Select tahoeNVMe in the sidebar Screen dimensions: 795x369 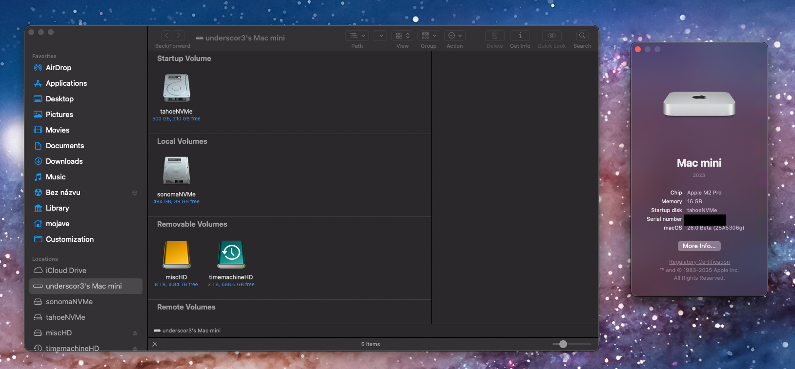pyautogui.click(x=86, y=317)
